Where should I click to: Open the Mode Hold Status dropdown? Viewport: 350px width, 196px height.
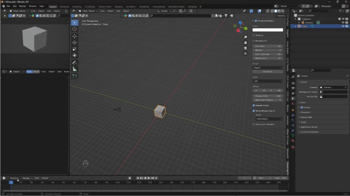click(x=269, y=119)
